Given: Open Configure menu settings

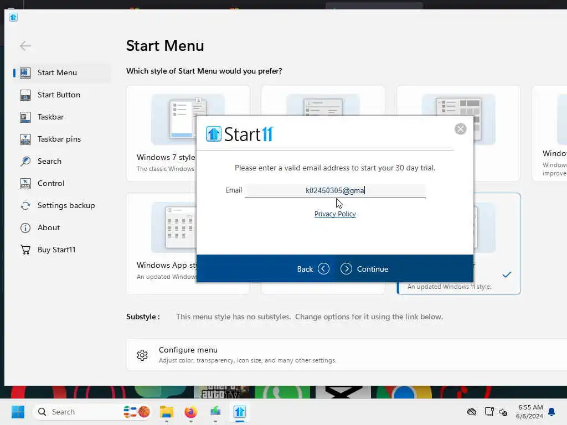Looking at the screenshot, I should [347, 355].
